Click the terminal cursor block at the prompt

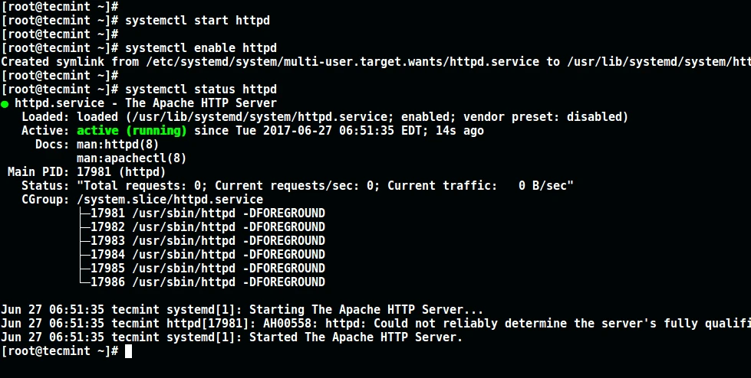[x=129, y=351]
